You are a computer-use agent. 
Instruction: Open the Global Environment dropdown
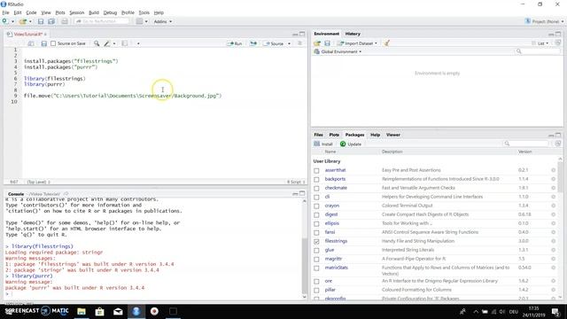pos(338,51)
